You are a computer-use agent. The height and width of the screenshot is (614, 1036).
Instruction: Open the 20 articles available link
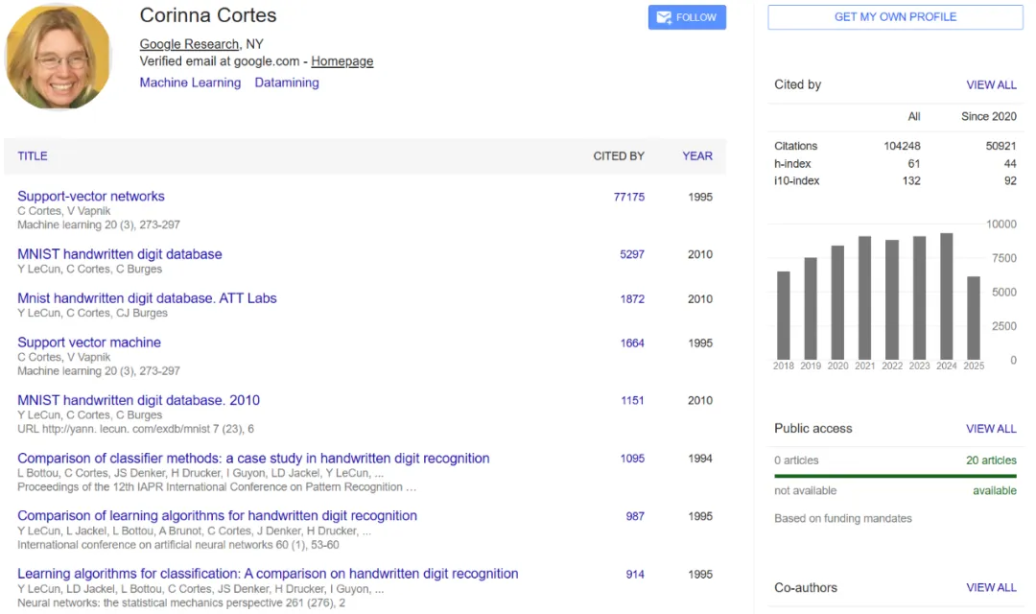991,460
